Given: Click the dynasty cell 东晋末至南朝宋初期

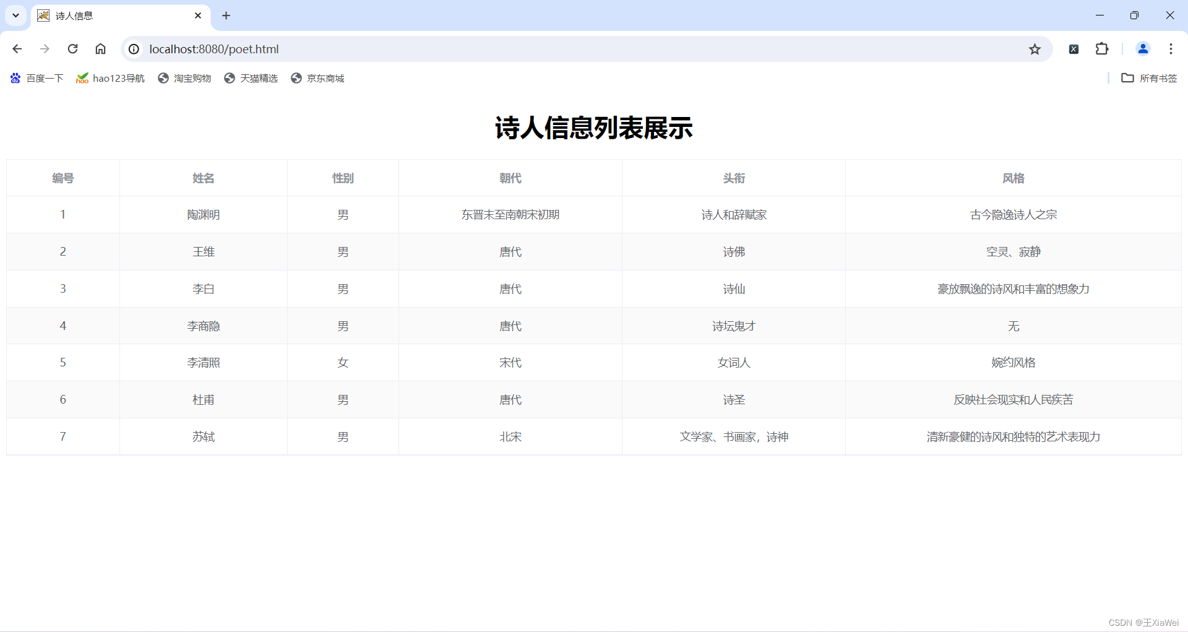Looking at the screenshot, I should (x=510, y=215).
